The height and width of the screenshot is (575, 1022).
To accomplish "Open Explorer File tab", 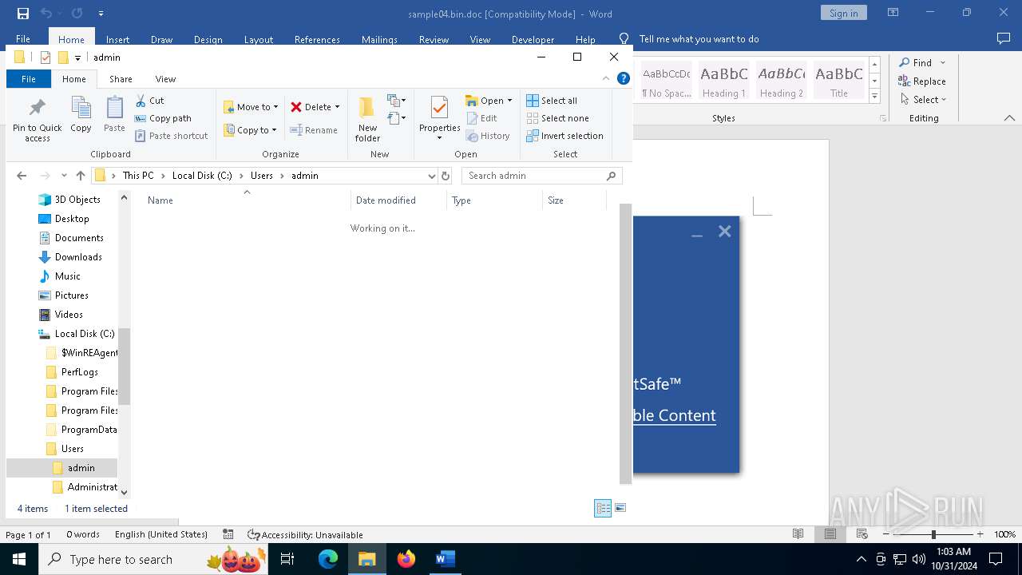I will coord(29,79).
